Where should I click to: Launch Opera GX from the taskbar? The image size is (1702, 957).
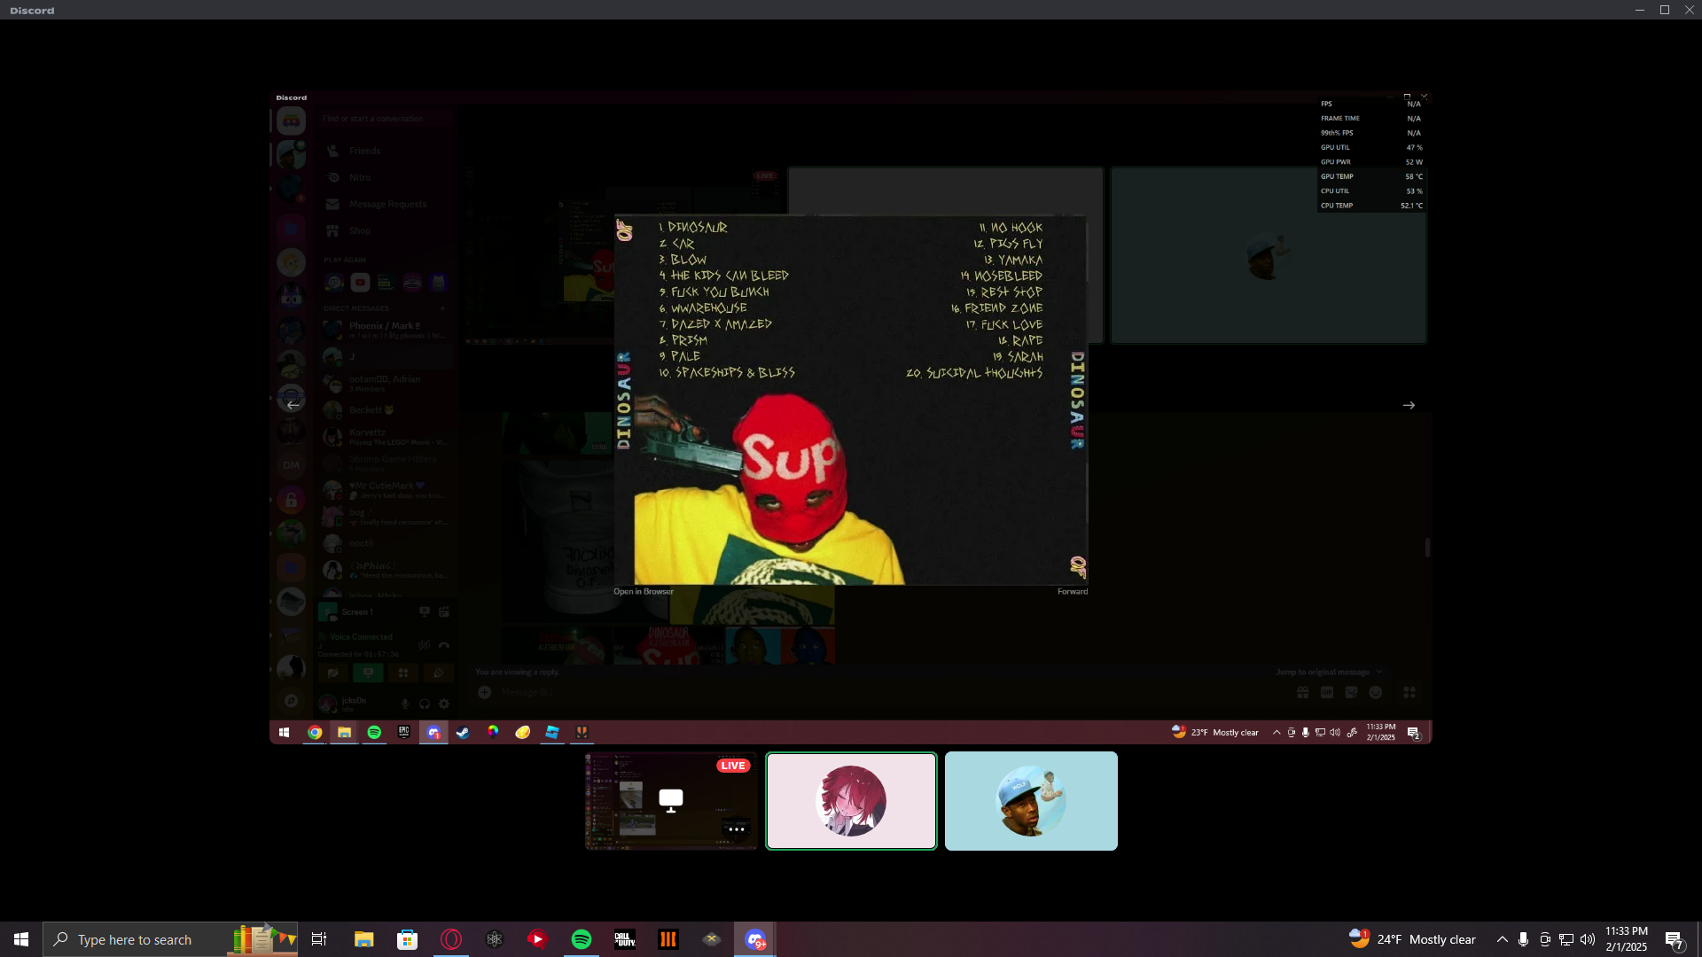[451, 939]
